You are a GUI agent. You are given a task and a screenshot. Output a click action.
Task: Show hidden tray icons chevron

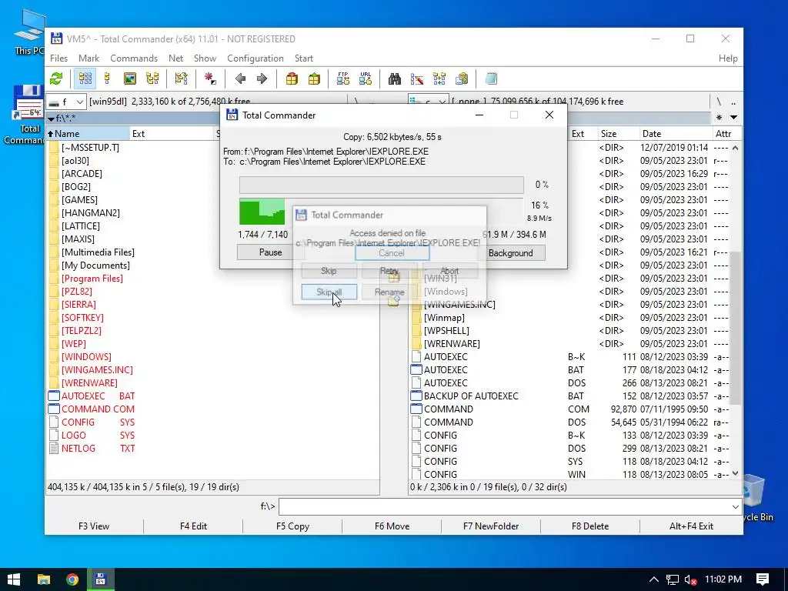(654, 579)
